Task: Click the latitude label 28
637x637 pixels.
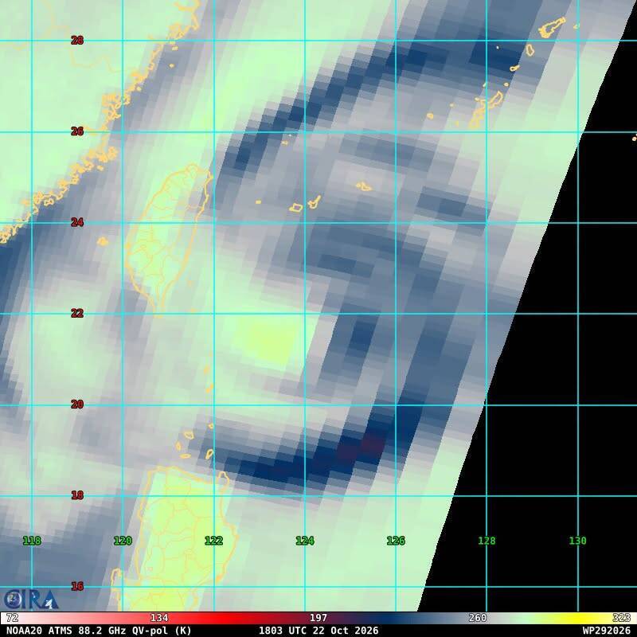Action: (x=77, y=41)
